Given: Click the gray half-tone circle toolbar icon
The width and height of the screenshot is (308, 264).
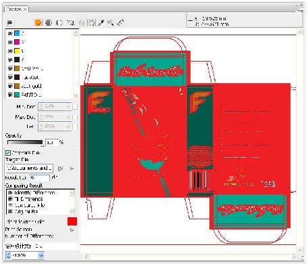Looking at the screenshot, I should click(x=49, y=22).
